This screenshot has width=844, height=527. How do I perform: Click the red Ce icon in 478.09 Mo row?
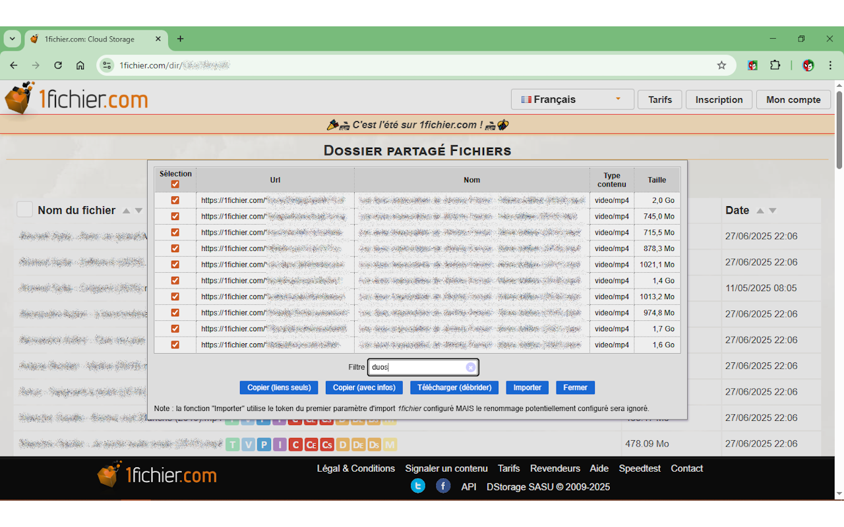311,445
